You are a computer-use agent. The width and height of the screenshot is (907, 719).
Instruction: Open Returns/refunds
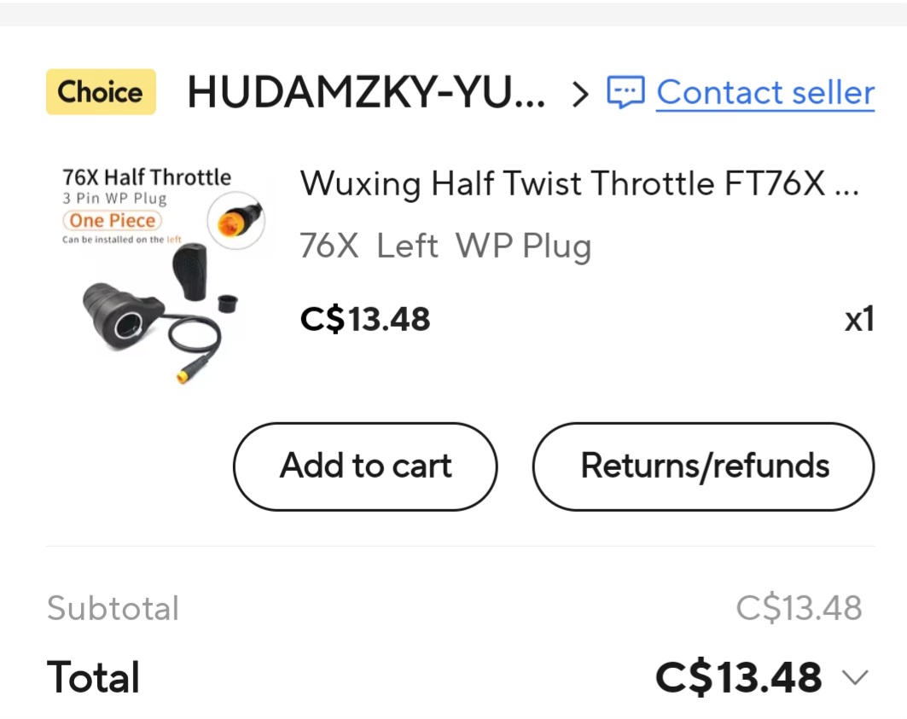click(x=704, y=466)
